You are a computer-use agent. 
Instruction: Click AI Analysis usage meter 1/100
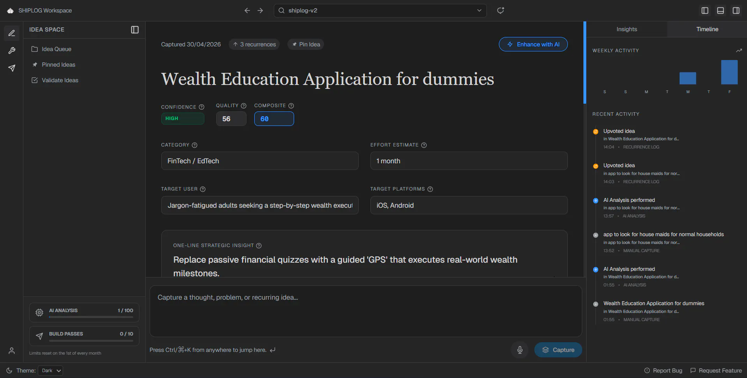pyautogui.click(x=84, y=313)
